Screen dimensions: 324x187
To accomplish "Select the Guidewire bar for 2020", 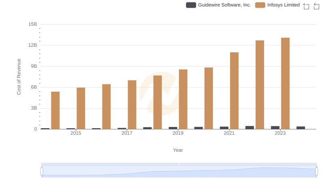I will [x=198, y=128].
